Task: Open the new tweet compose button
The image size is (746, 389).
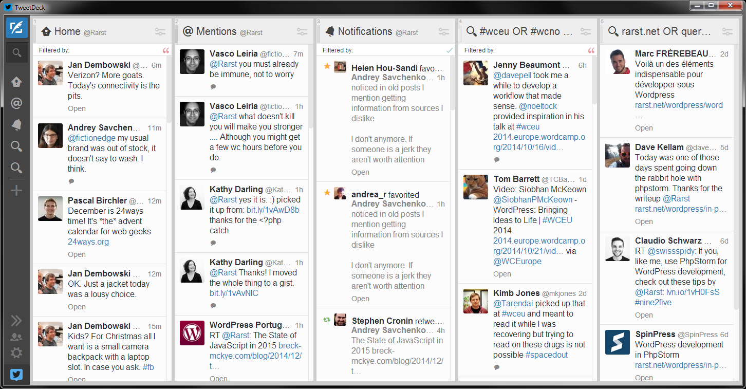Action: 16,28
